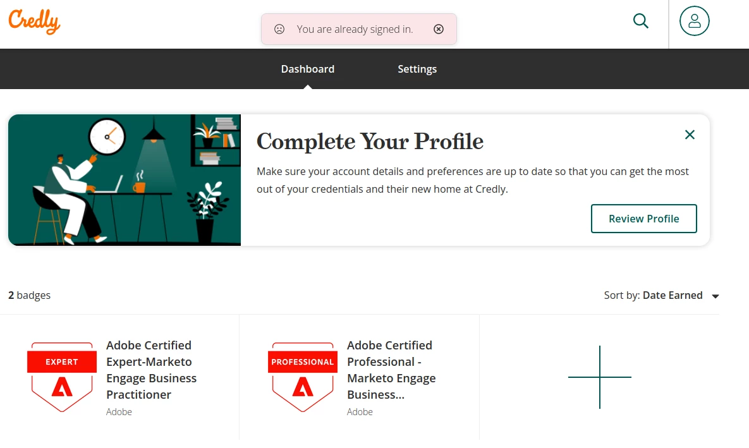Click the plus icon to add a badge
Screen dimensions: 749x448
(599, 377)
